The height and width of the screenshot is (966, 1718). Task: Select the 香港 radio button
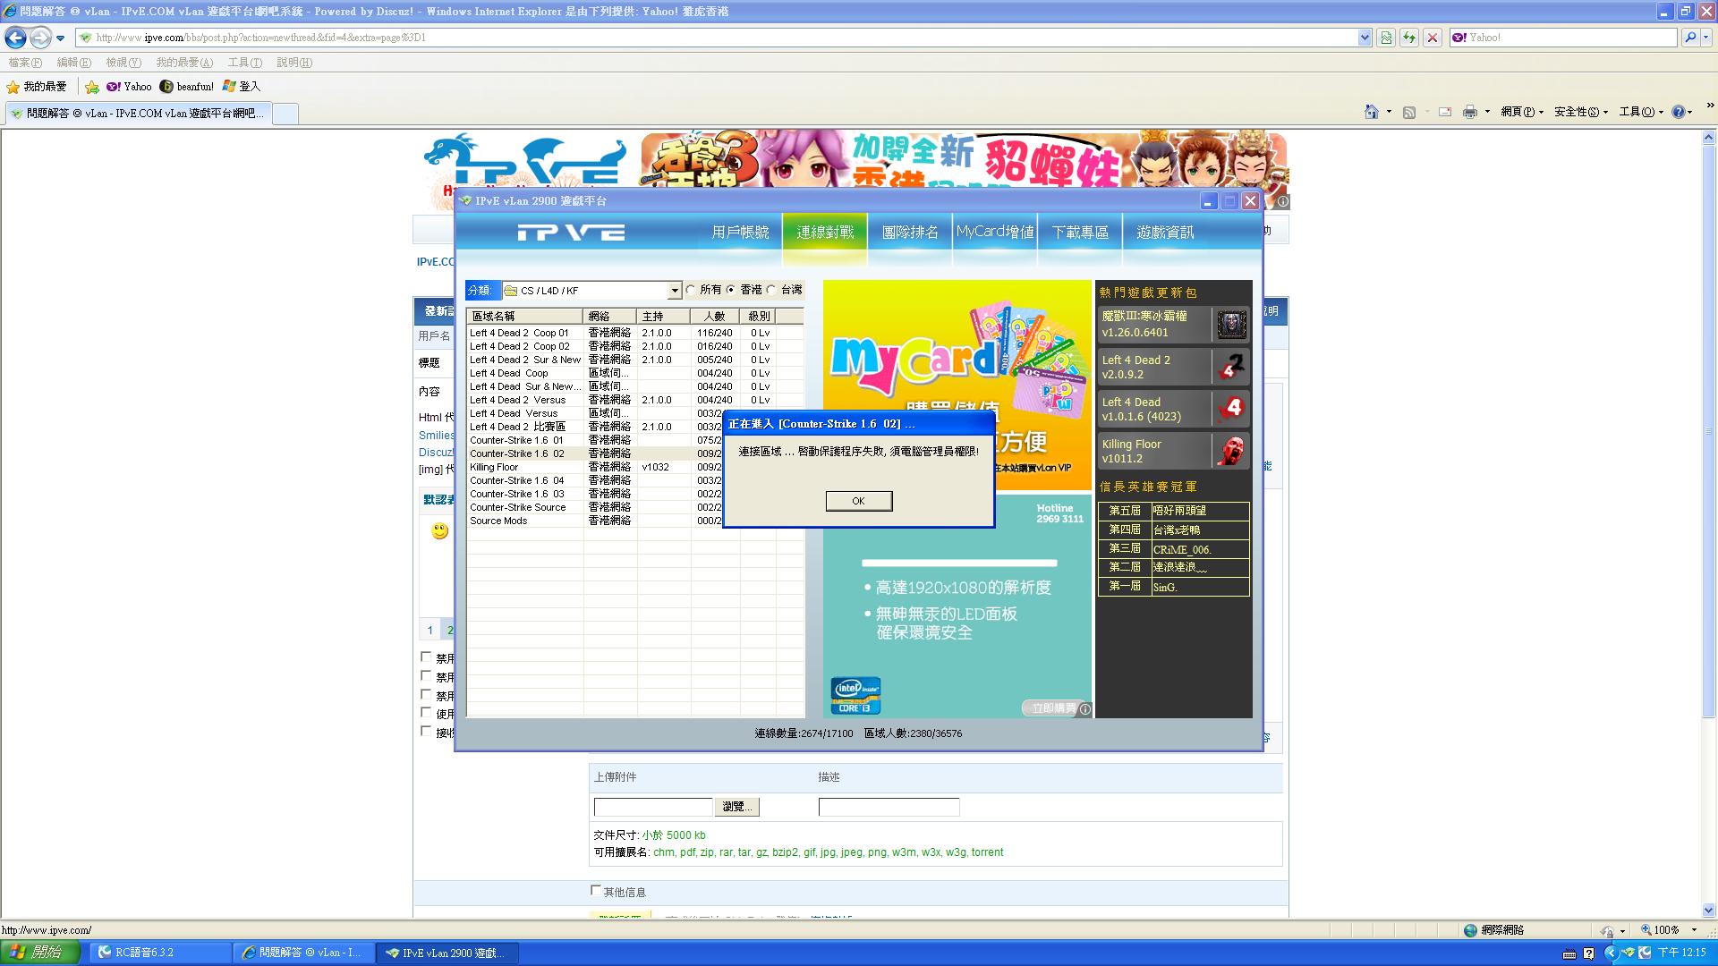[x=731, y=290]
